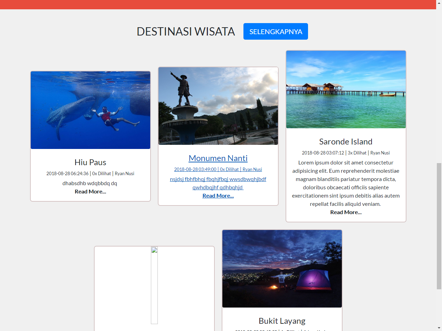
Task: Select the Hiu Paus card title
Action: click(90, 162)
